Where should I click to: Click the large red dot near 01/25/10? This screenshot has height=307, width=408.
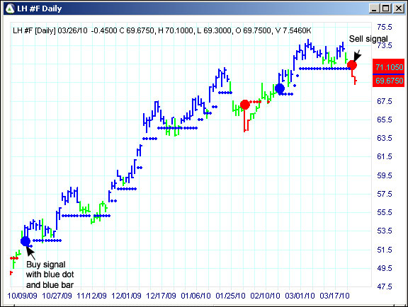point(245,105)
